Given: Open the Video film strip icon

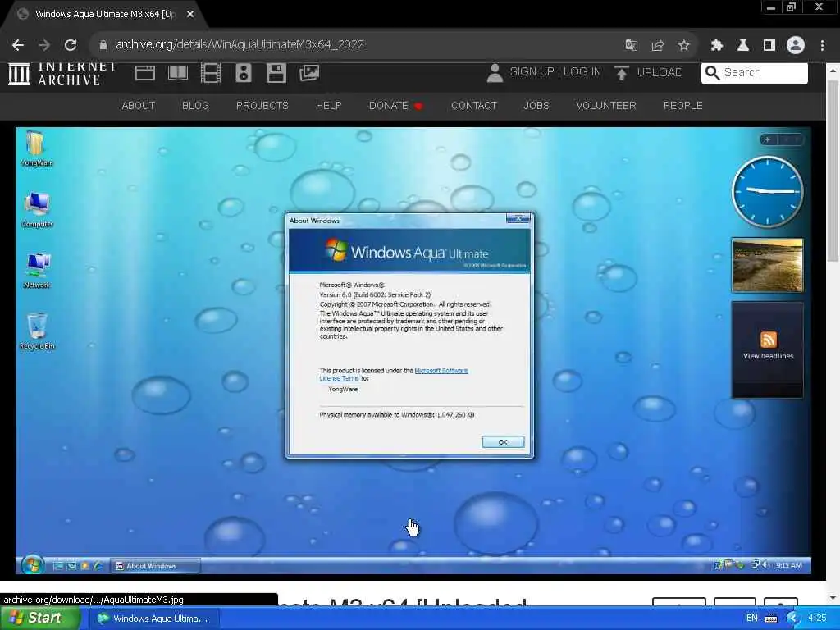Looking at the screenshot, I should [211, 73].
